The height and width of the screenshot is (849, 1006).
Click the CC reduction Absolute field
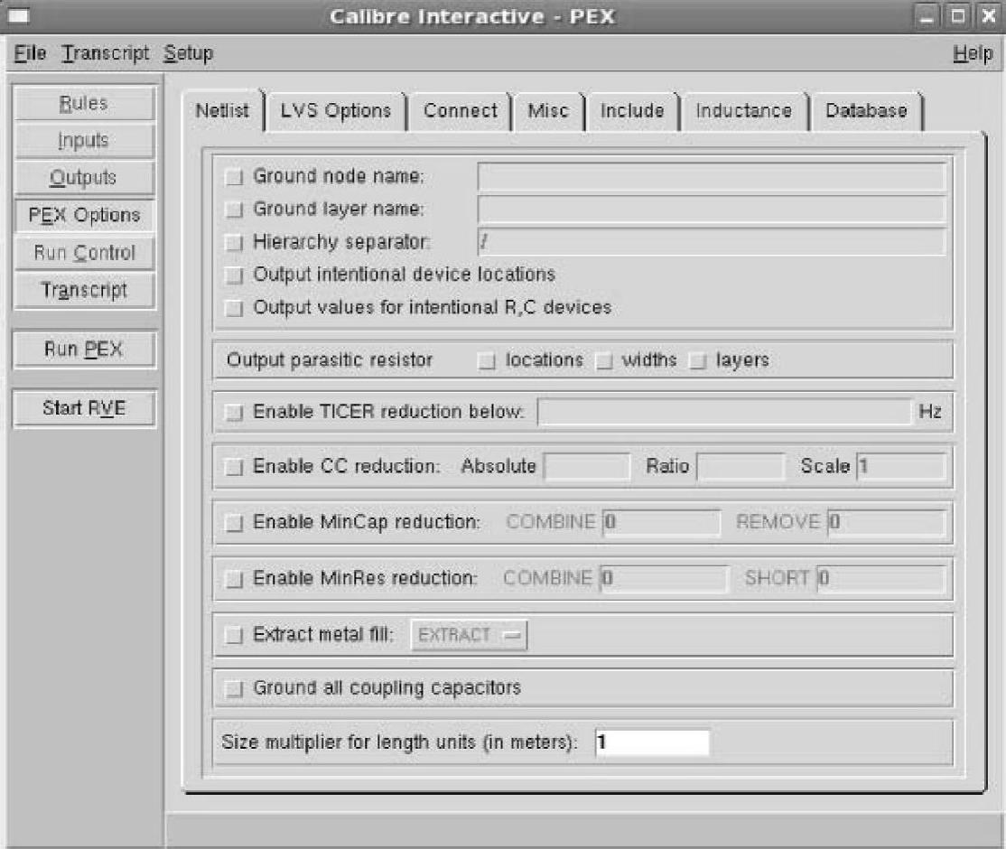(587, 467)
